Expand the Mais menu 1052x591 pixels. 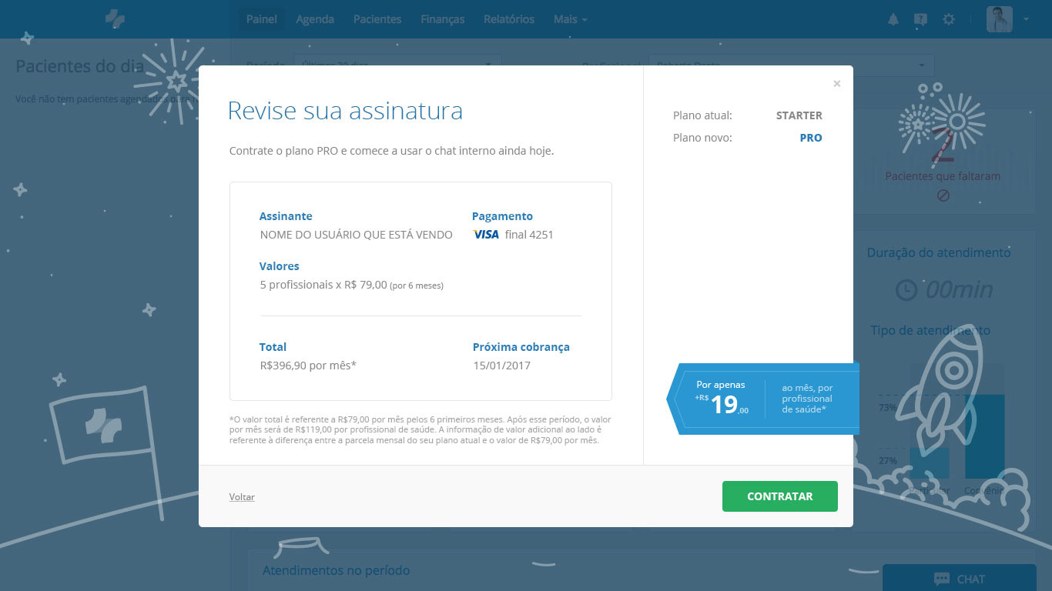click(x=571, y=19)
